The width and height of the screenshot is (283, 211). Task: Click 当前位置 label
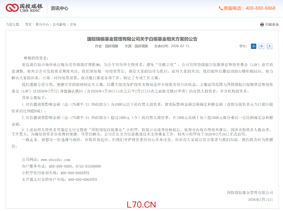pyautogui.click(x=13, y=24)
